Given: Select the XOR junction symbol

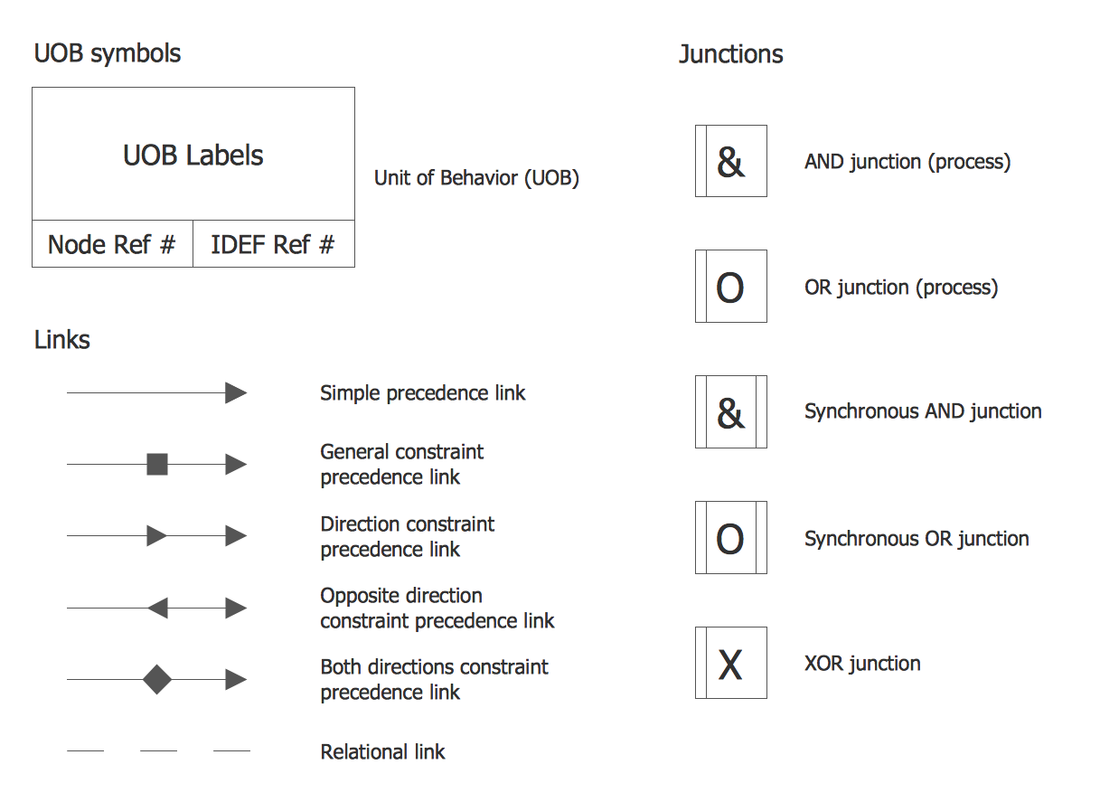Looking at the screenshot, I should pyautogui.click(x=730, y=663).
